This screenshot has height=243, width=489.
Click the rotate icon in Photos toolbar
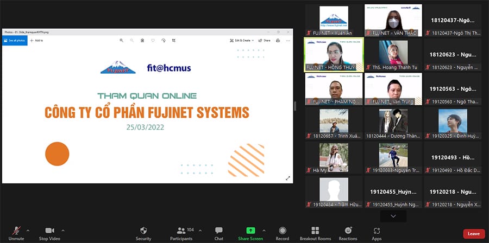pyautogui.click(x=163, y=41)
